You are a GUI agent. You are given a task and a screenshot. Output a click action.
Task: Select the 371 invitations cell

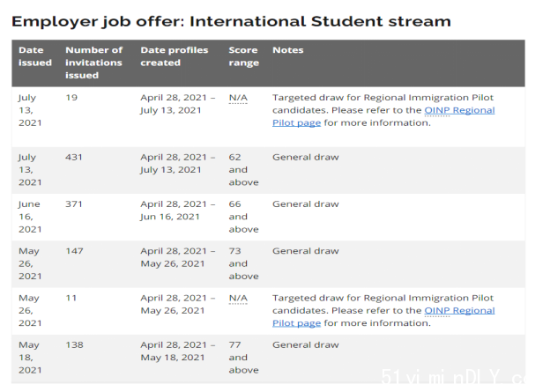pyautogui.click(x=74, y=204)
